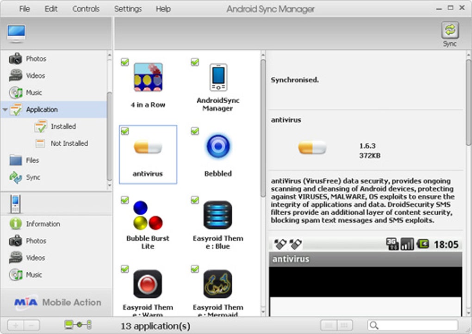Select the Easyroid Theme Mermaid app icon

(x=218, y=284)
